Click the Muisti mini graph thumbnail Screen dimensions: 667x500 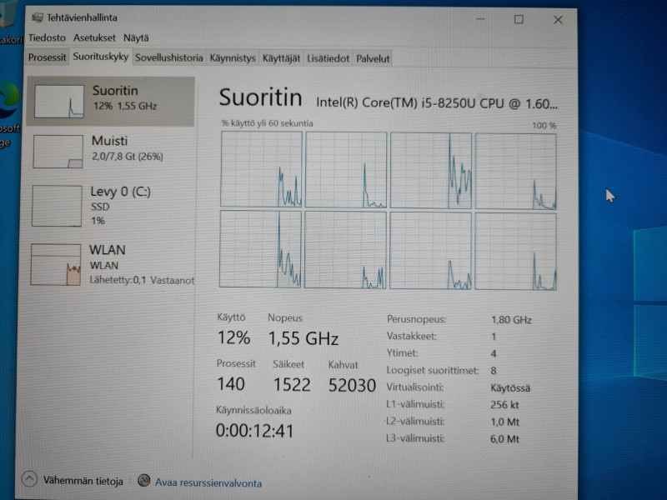[58, 152]
